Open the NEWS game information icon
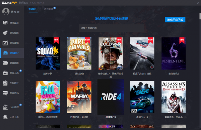Viewport: 201px width, 130px height. [5, 93]
